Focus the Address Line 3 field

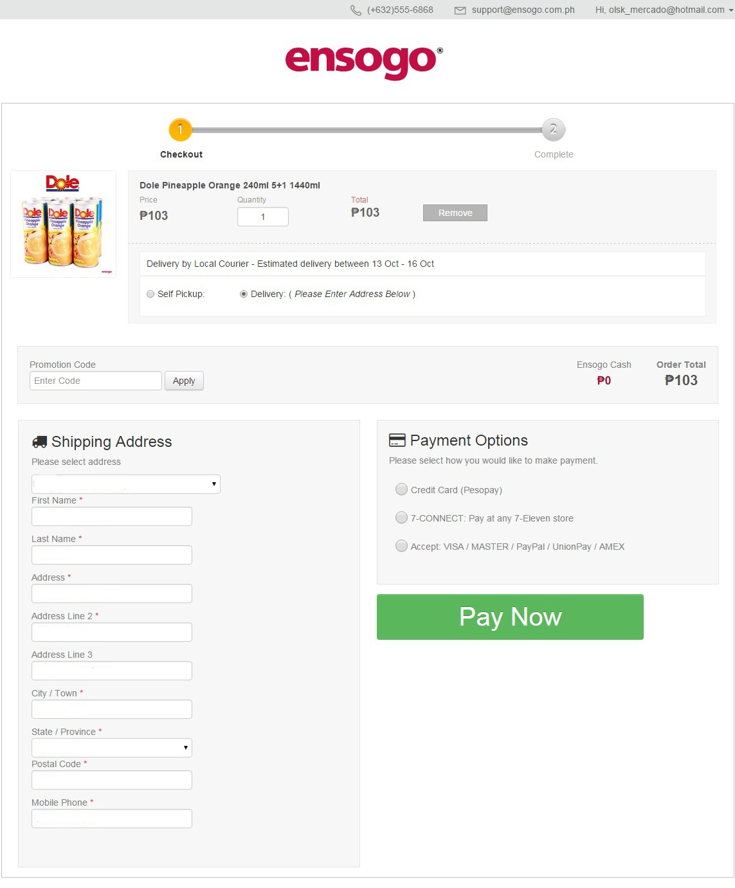click(112, 671)
